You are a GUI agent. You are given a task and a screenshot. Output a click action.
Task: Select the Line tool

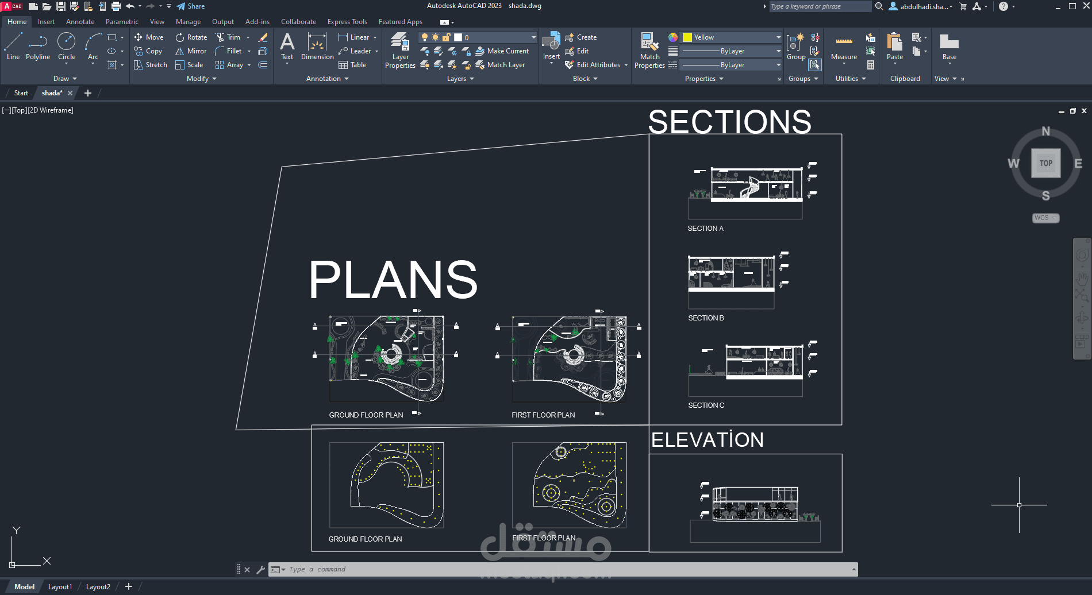13,46
